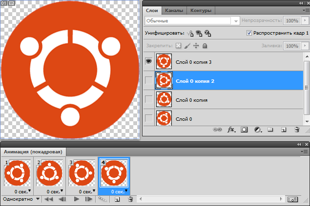310x206 pixels.
Task: Select animation frame 4 thumbnail
Action: click(114, 173)
